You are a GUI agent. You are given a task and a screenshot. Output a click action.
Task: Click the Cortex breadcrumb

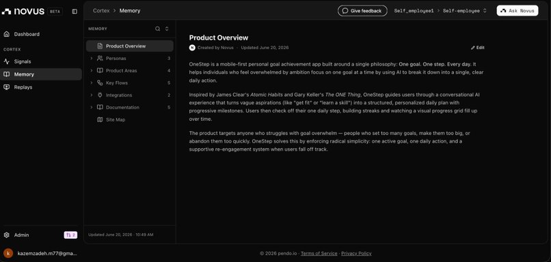click(101, 10)
